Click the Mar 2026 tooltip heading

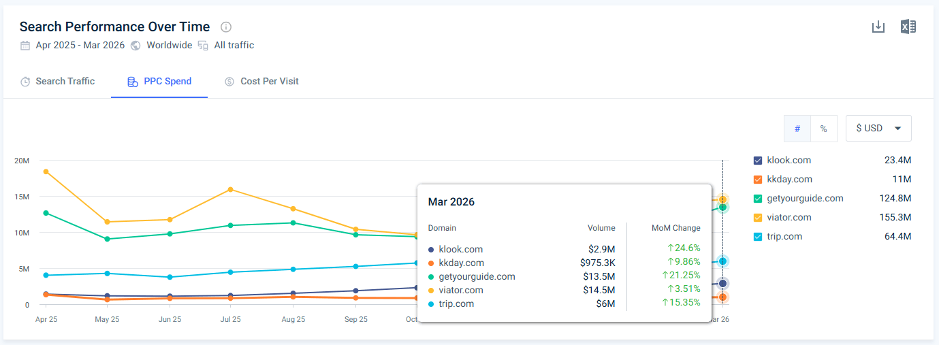(451, 202)
